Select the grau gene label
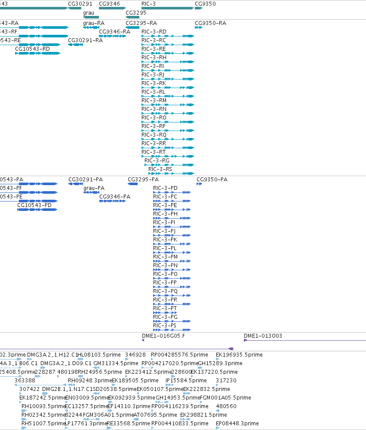366x430 pixels. [89, 13]
